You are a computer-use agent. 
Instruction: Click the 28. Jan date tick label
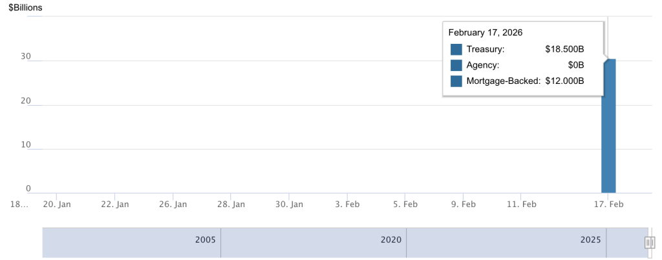(x=230, y=204)
